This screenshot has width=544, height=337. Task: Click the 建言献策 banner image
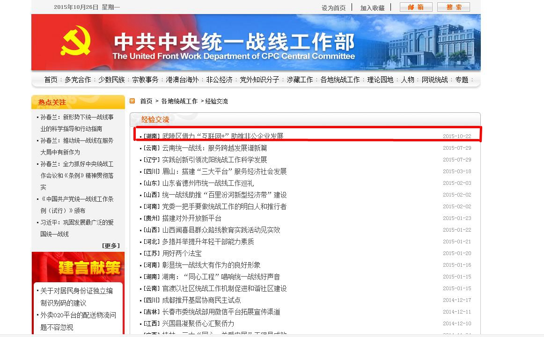pyautogui.click(x=78, y=267)
